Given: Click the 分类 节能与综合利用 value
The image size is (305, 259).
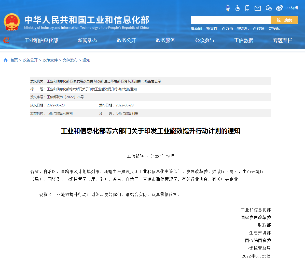Looking at the screenshot, I should click(127, 113).
